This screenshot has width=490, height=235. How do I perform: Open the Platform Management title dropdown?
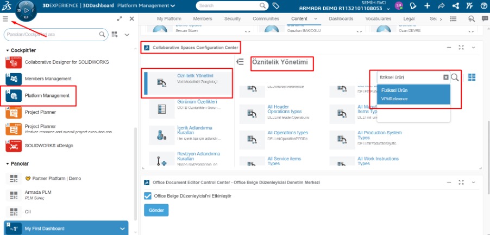[173, 5]
